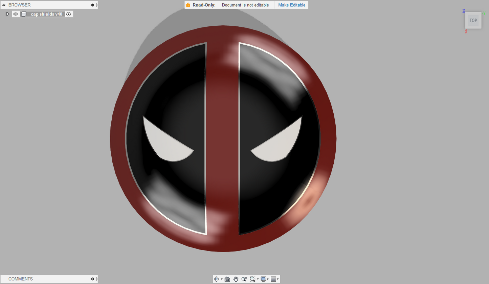Activate cap shields v40 component radio button

pyautogui.click(x=69, y=14)
